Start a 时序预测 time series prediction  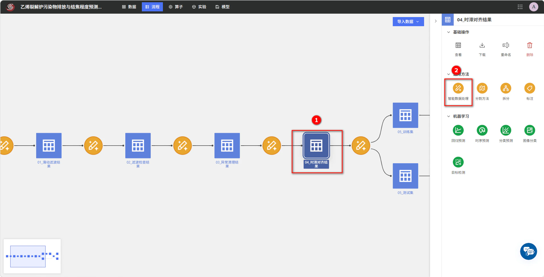(482, 130)
